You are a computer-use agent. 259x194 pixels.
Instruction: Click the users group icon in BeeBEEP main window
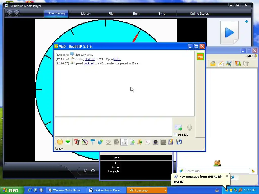pyautogui.click(x=217, y=163)
